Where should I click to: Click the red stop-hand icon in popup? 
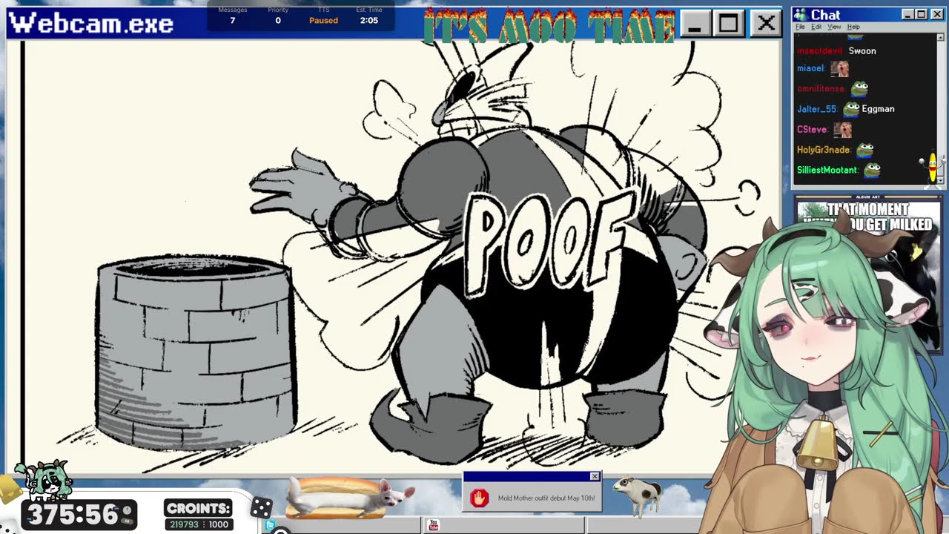(x=479, y=498)
